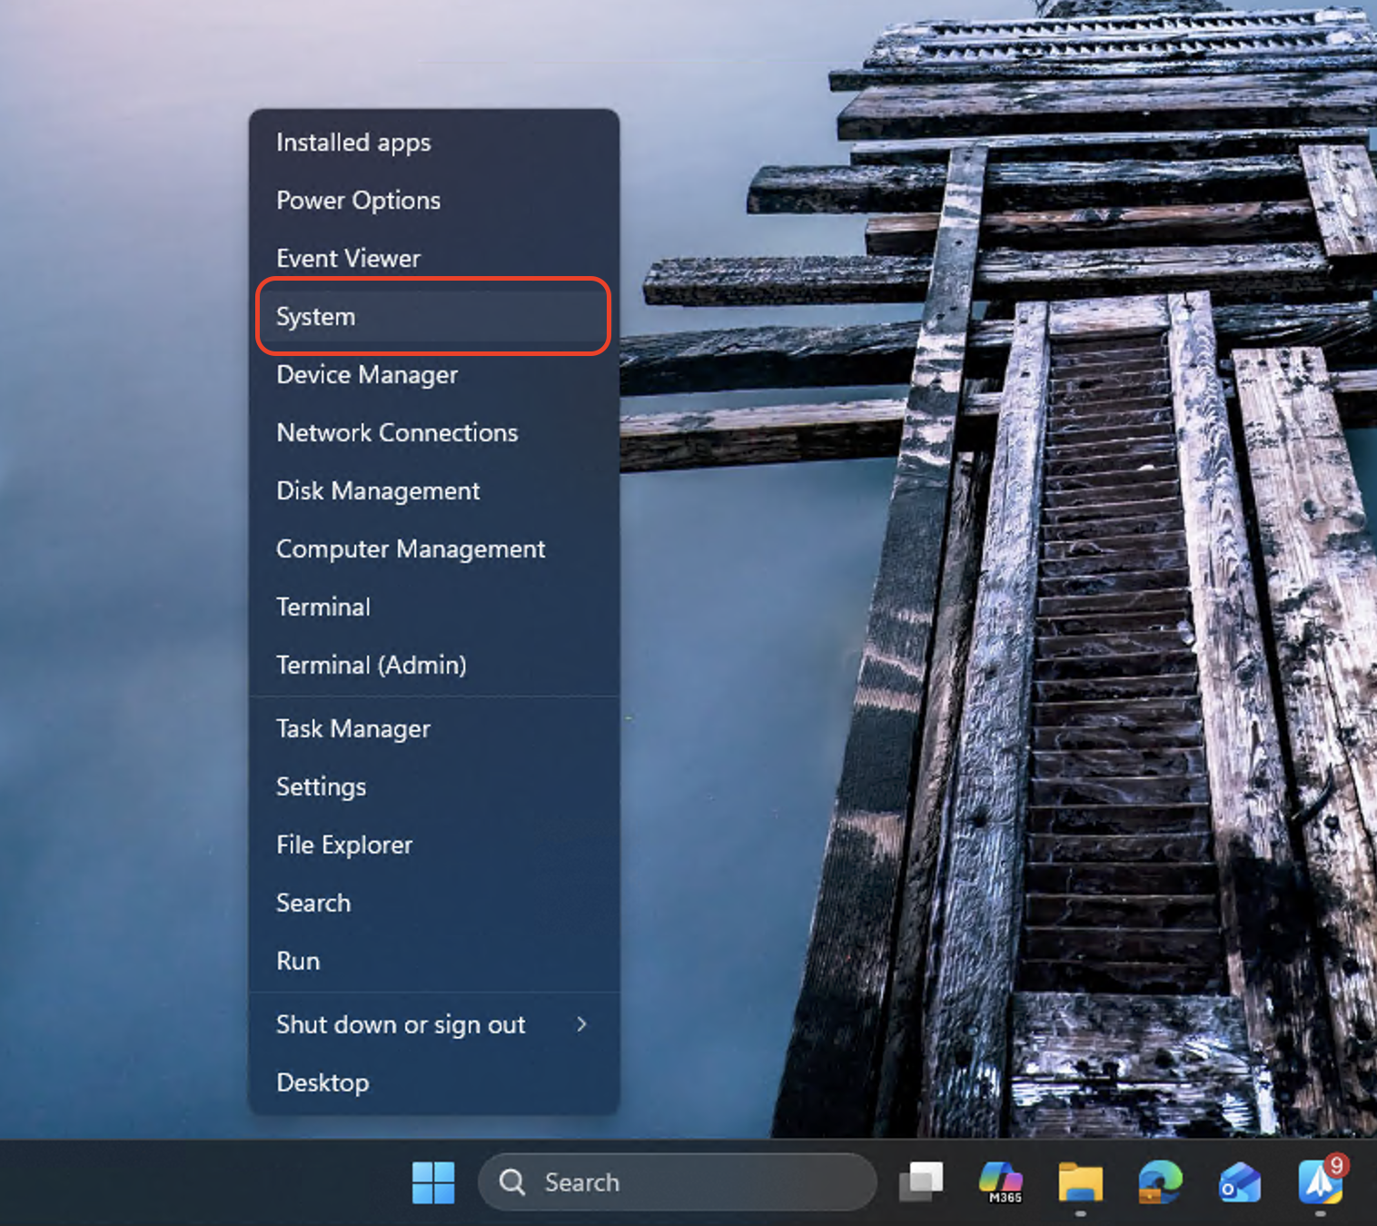Open the Windows Start button
The image size is (1377, 1226).
[433, 1182]
